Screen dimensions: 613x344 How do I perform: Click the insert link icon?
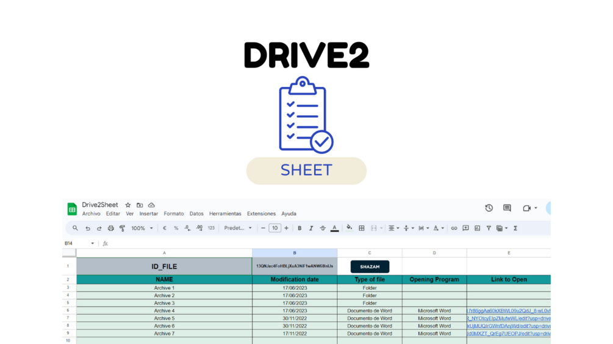[x=454, y=228]
